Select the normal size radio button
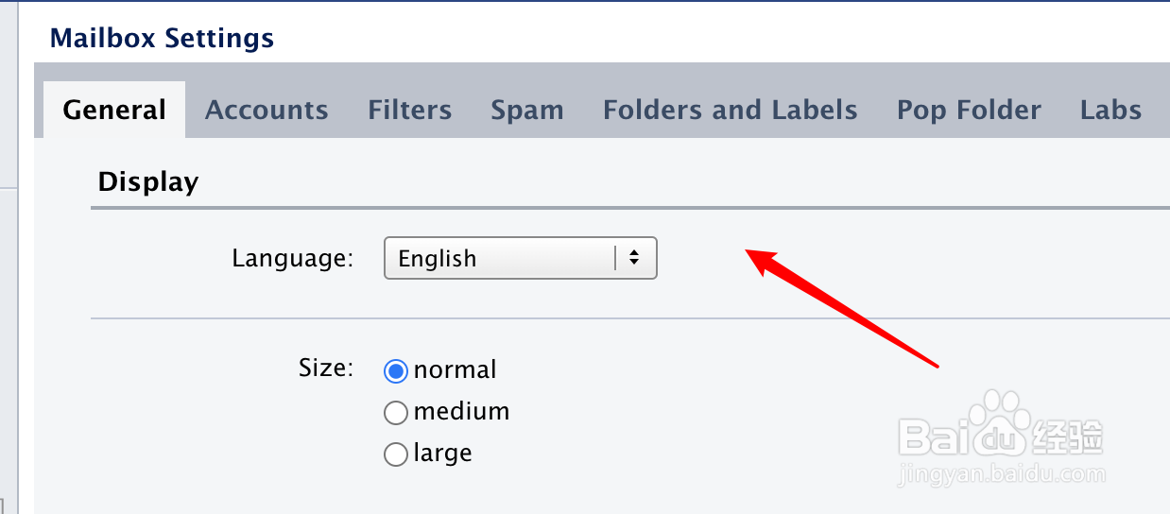 396,370
